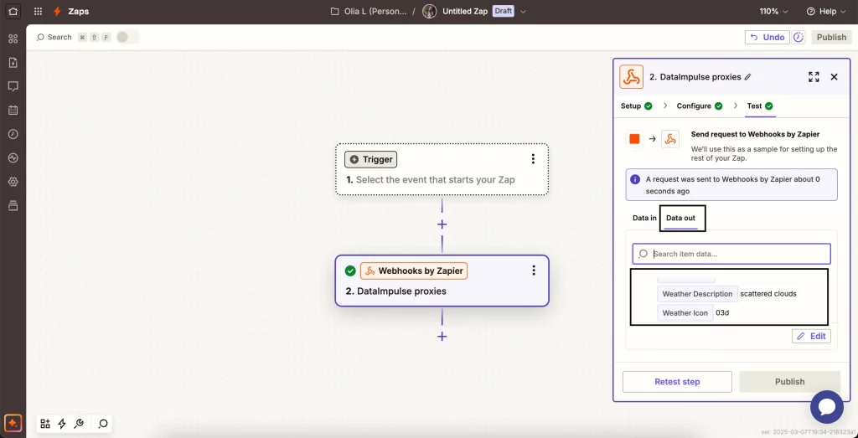858x438 pixels.
Task: Open the dashboard icon in left sidebar
Action: tap(13, 39)
